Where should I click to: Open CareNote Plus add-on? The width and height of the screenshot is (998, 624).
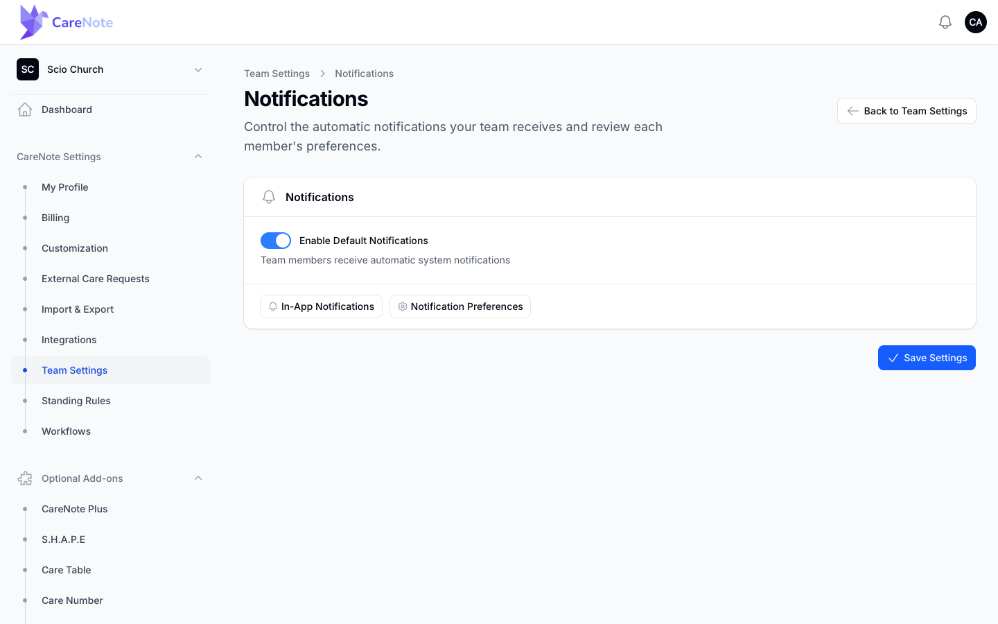111,509
